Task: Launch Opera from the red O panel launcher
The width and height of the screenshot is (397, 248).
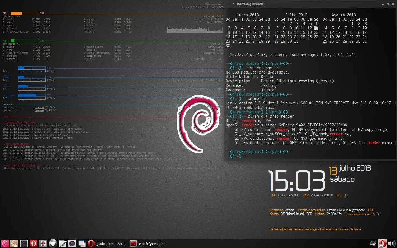Action: (34, 244)
